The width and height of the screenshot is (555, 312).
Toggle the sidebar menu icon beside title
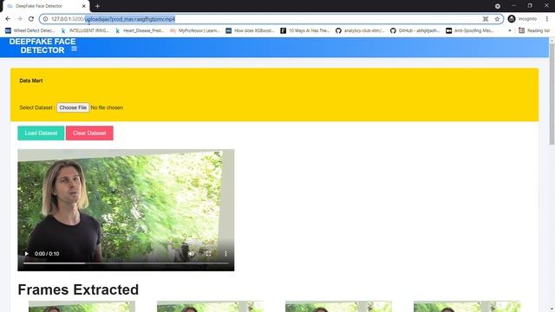coord(74,49)
